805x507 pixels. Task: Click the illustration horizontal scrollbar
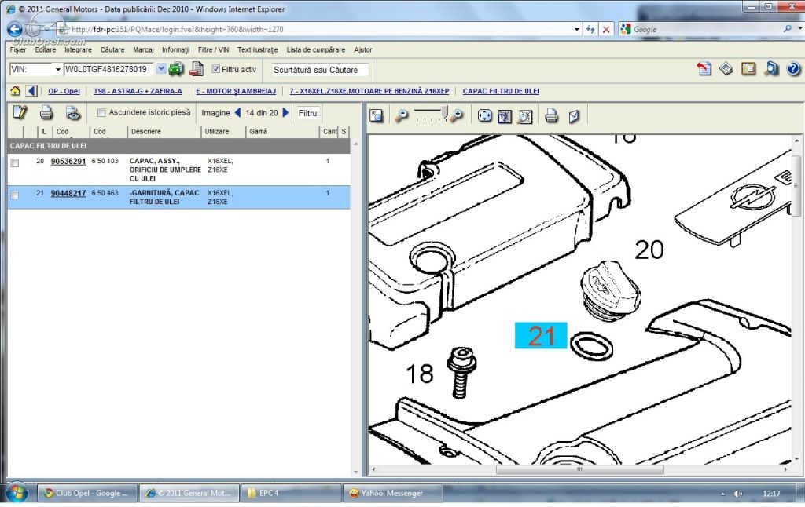click(579, 469)
